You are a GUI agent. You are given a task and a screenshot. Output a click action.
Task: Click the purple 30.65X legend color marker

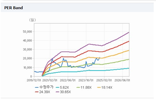click(57, 92)
